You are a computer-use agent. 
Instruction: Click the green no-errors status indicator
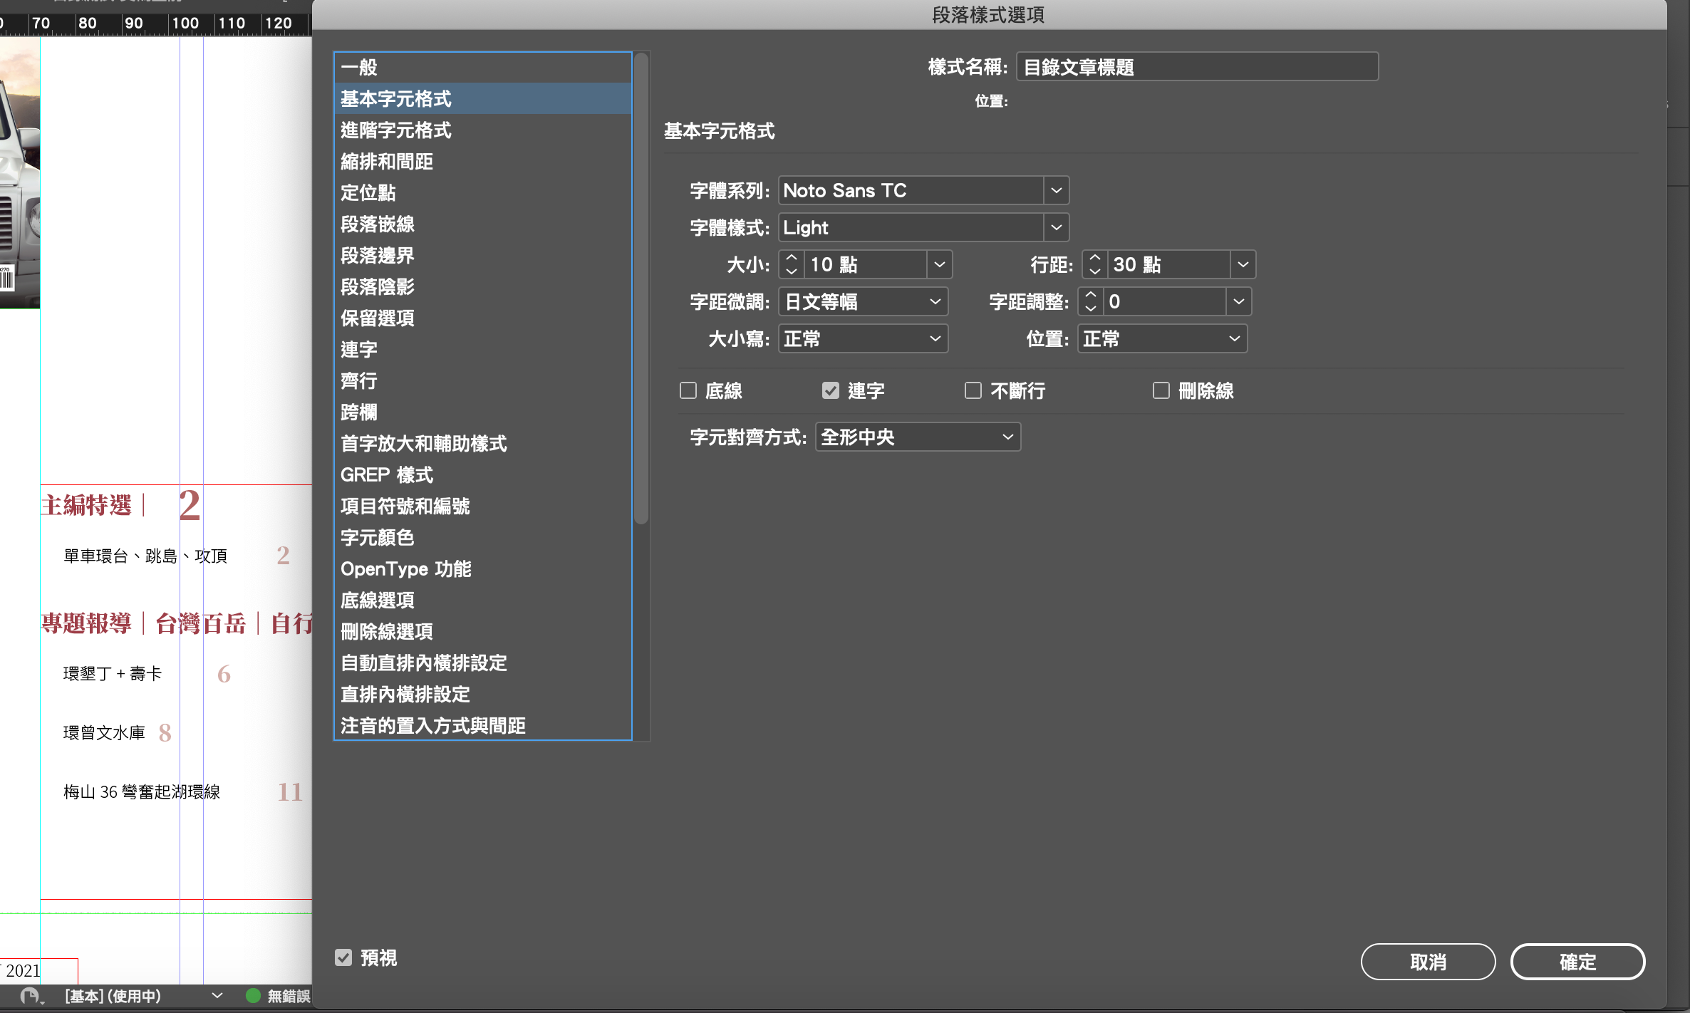pos(253,995)
